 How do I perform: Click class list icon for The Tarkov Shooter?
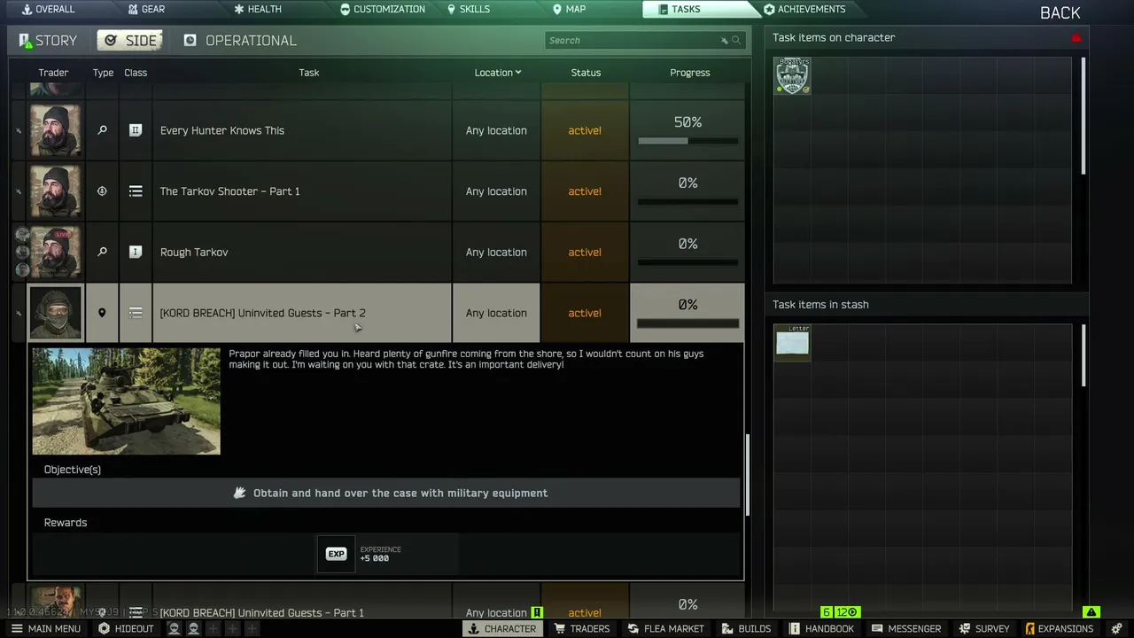(x=136, y=191)
